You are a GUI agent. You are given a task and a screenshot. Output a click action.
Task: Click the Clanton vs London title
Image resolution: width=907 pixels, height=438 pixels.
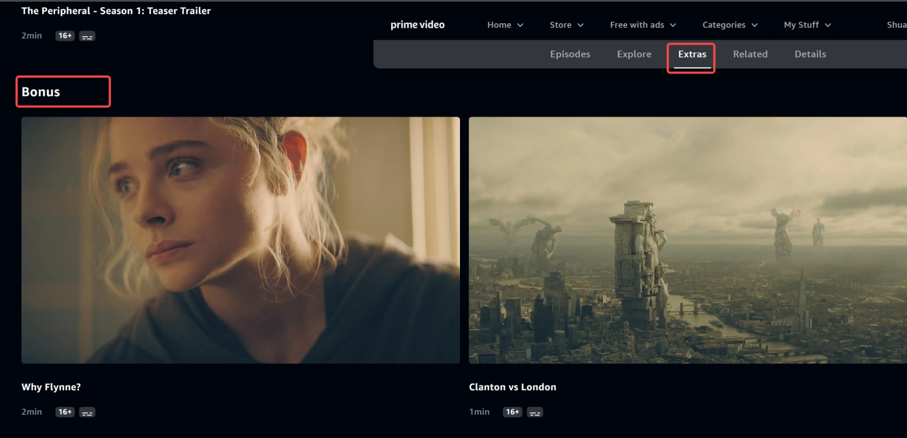click(512, 387)
